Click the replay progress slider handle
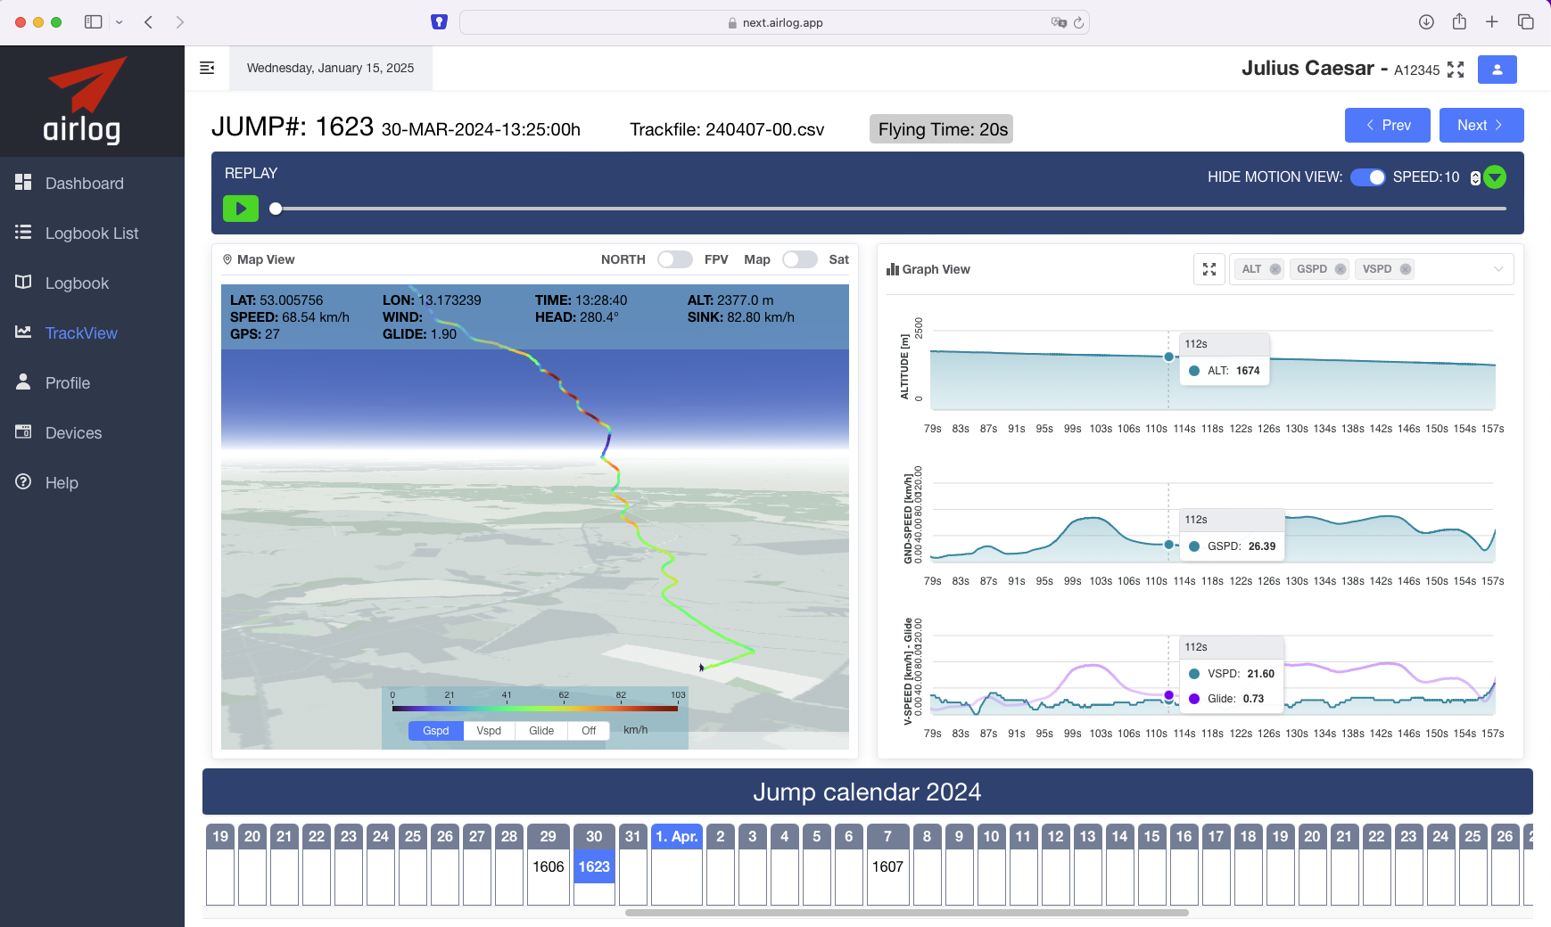1551x927 pixels. [x=276, y=209]
